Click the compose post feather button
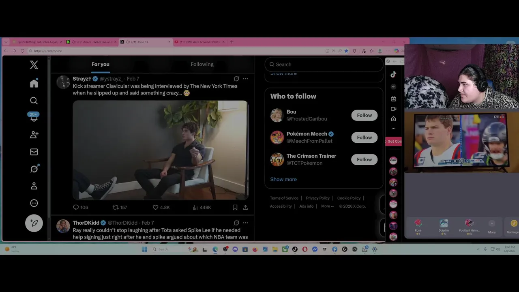This screenshot has height=292, width=519. click(34, 223)
